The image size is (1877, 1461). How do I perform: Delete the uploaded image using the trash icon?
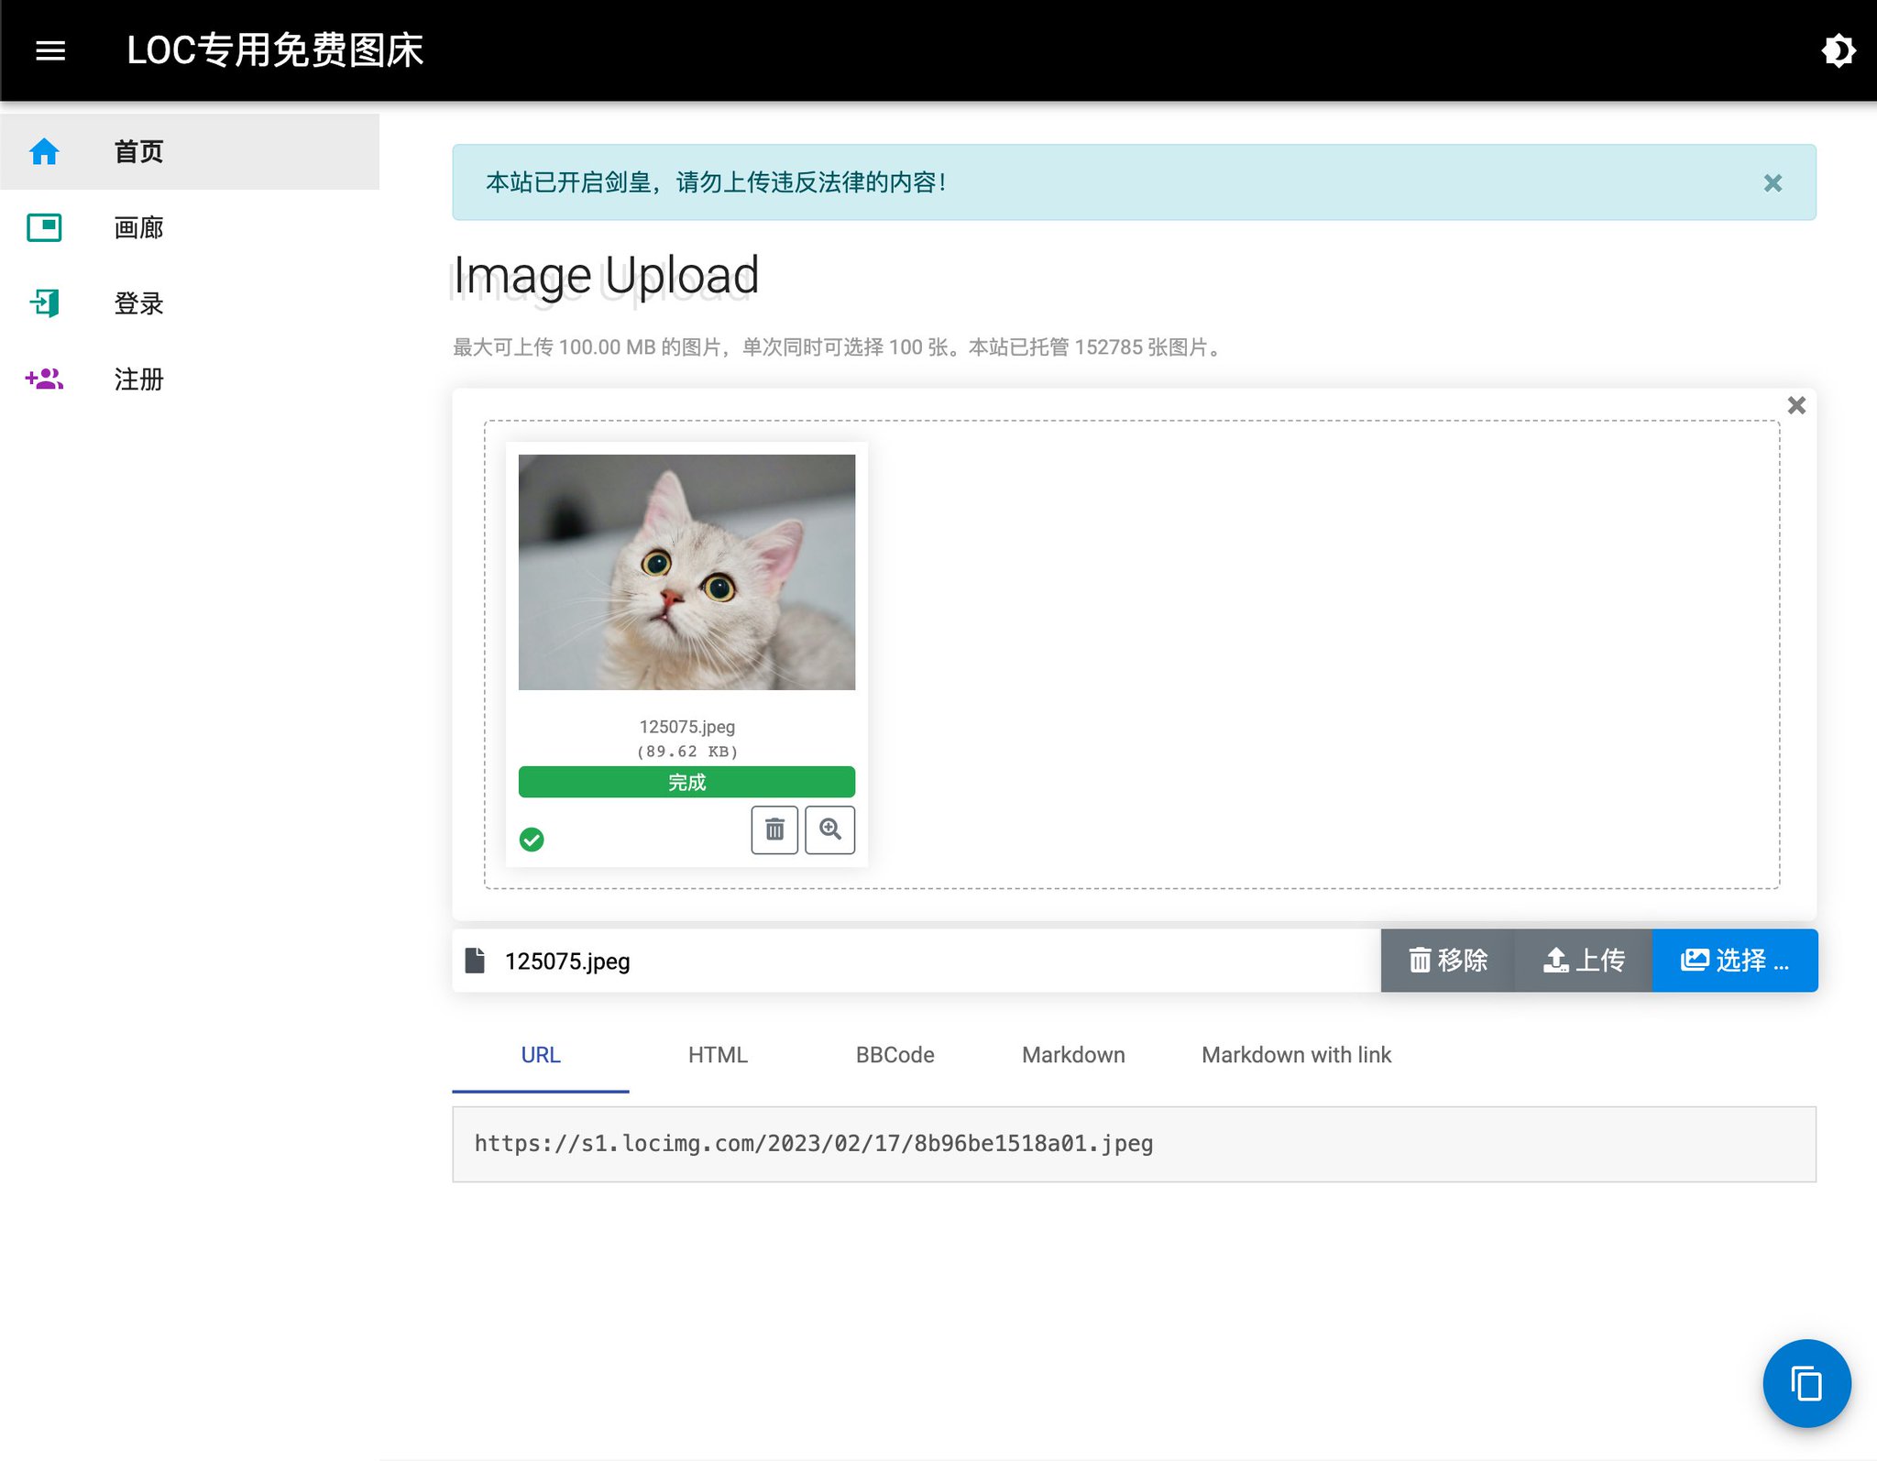pyautogui.click(x=774, y=829)
